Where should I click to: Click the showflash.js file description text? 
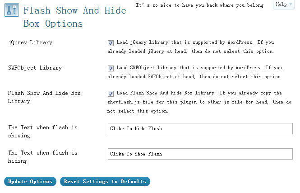[199, 102]
